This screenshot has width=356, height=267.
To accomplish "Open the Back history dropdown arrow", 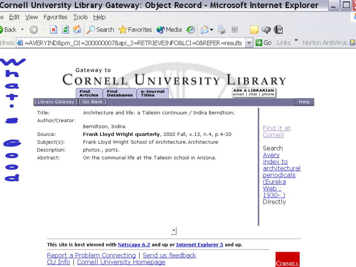I will [x=22, y=30].
